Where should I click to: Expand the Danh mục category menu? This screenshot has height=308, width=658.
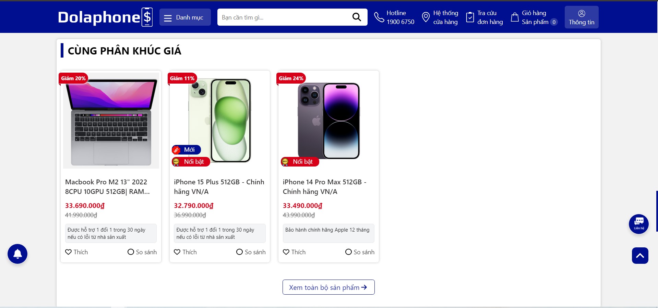[x=185, y=17]
